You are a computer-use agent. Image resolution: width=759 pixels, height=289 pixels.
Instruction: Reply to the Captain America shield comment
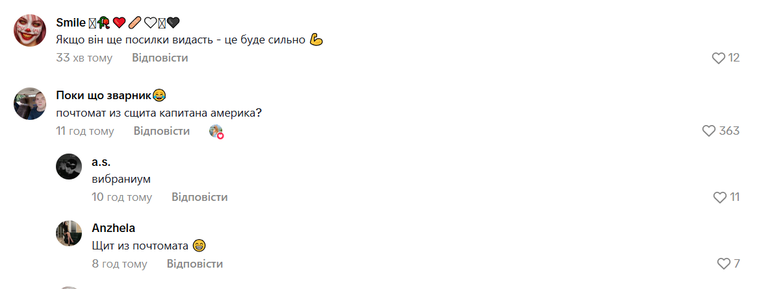tap(162, 131)
